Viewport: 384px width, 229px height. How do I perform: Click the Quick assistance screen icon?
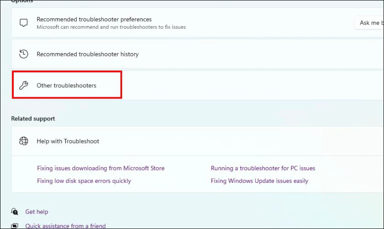(15, 226)
